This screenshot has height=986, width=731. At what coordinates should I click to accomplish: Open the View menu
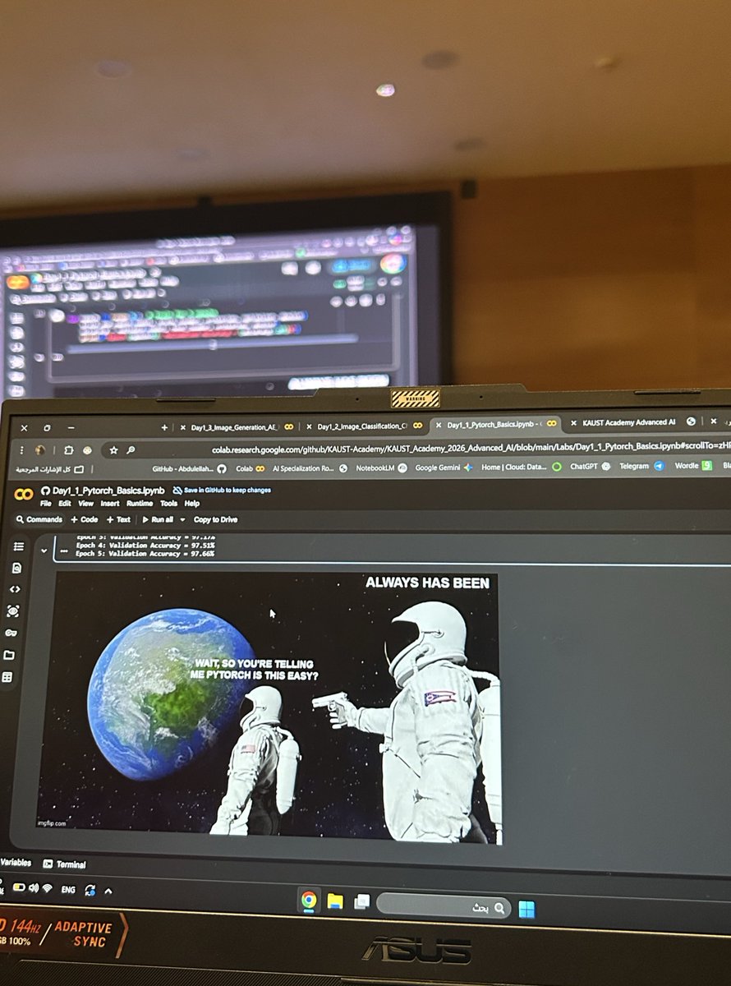pyautogui.click(x=85, y=503)
